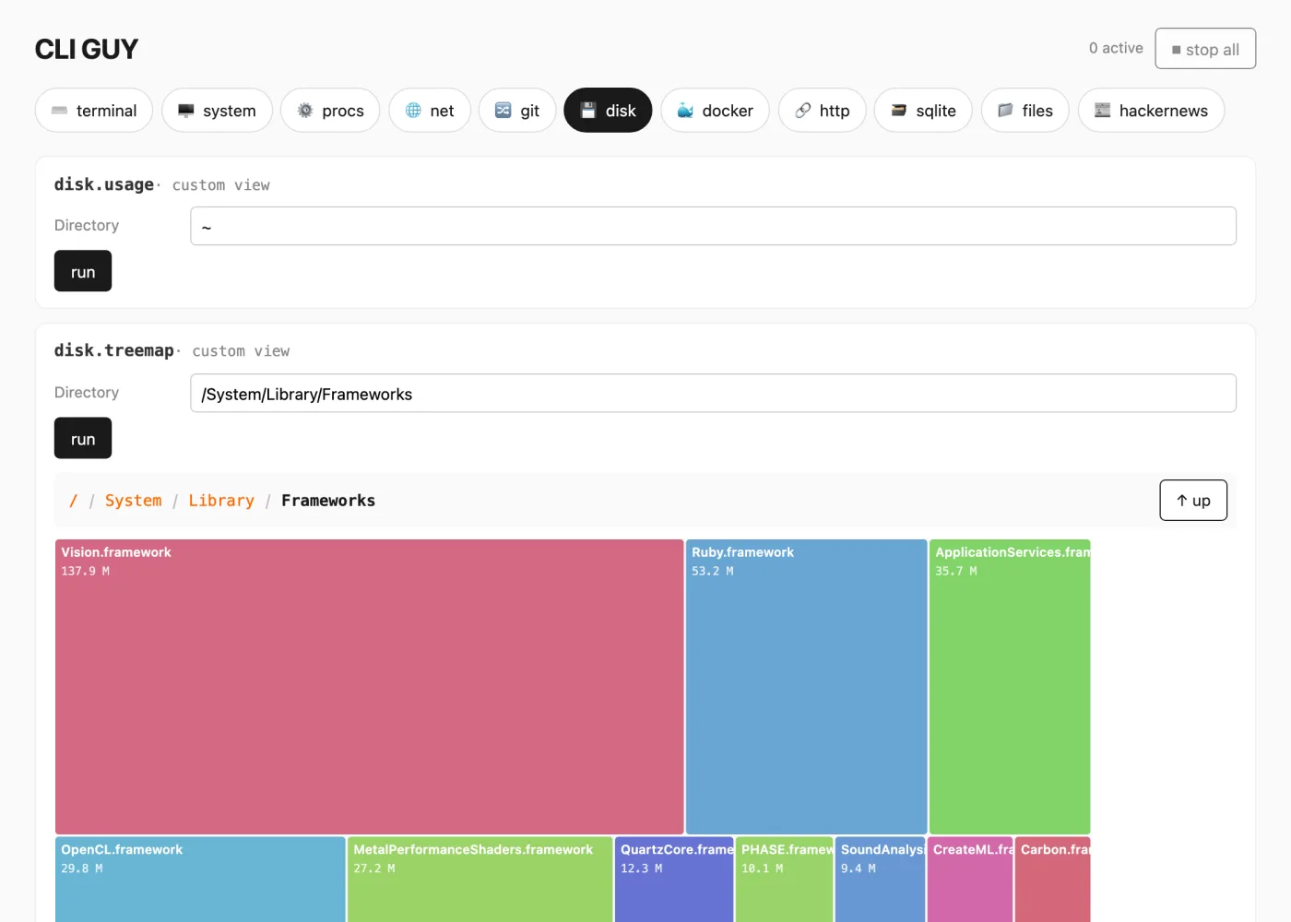Select the http tab label
Screen dimensions: 1291x922
tap(835, 111)
